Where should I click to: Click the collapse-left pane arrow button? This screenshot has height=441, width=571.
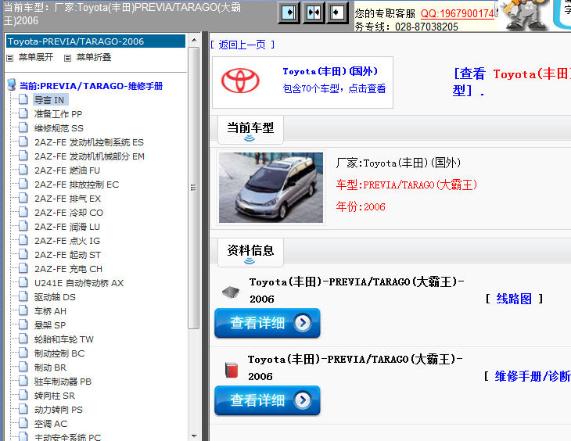337,13
